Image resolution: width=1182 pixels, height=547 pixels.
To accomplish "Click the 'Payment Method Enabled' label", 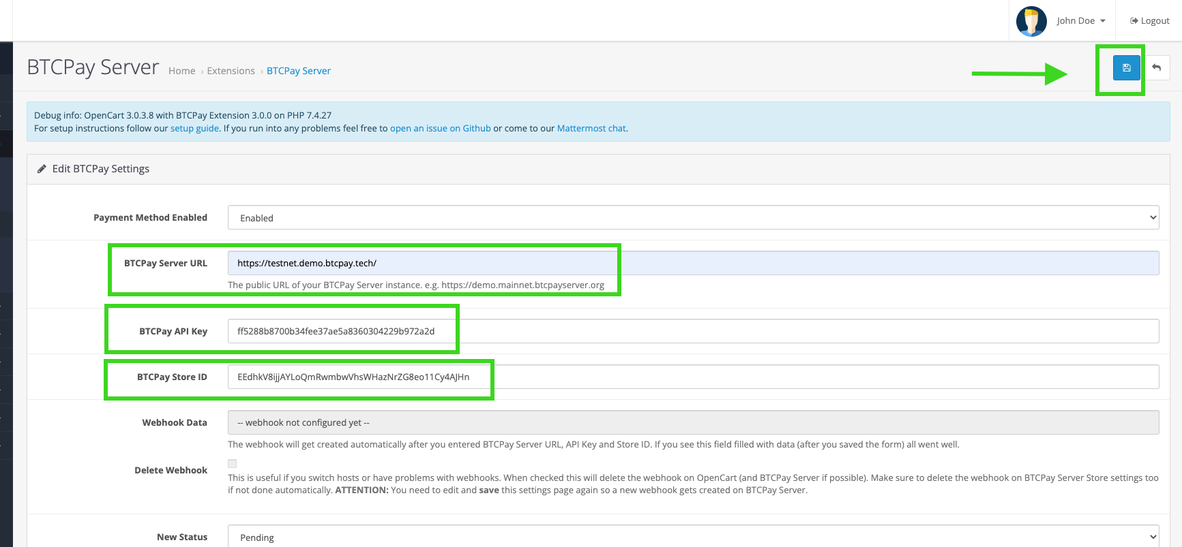I will (150, 217).
